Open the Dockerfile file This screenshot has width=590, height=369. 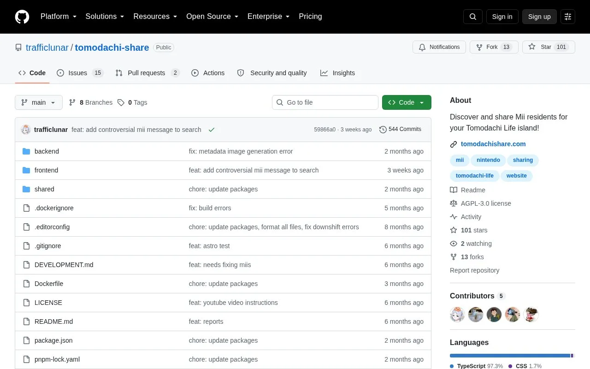click(49, 284)
